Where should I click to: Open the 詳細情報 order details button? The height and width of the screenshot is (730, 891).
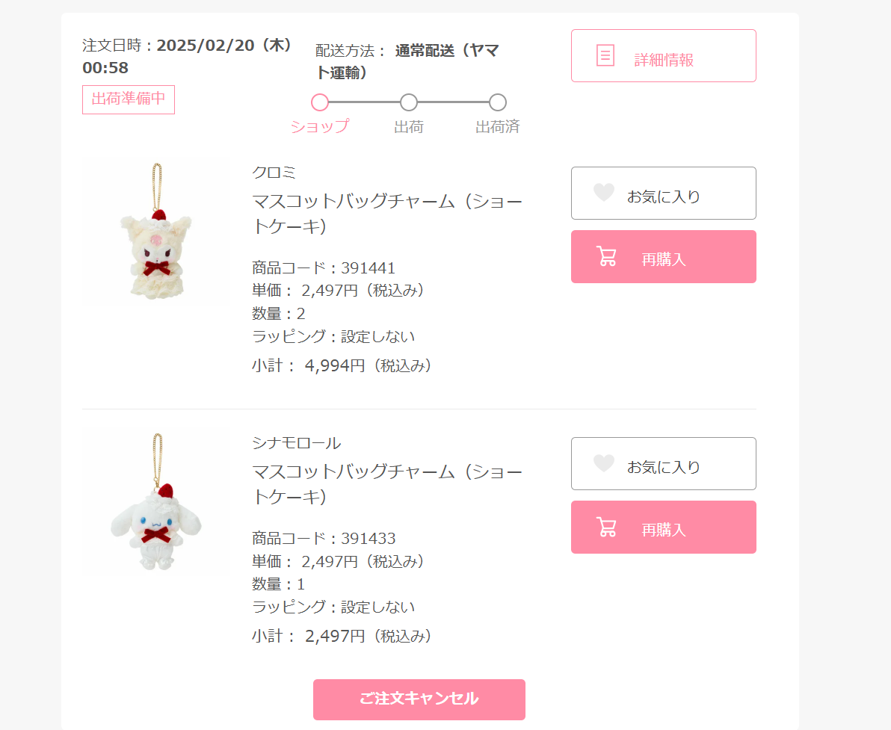664,56
